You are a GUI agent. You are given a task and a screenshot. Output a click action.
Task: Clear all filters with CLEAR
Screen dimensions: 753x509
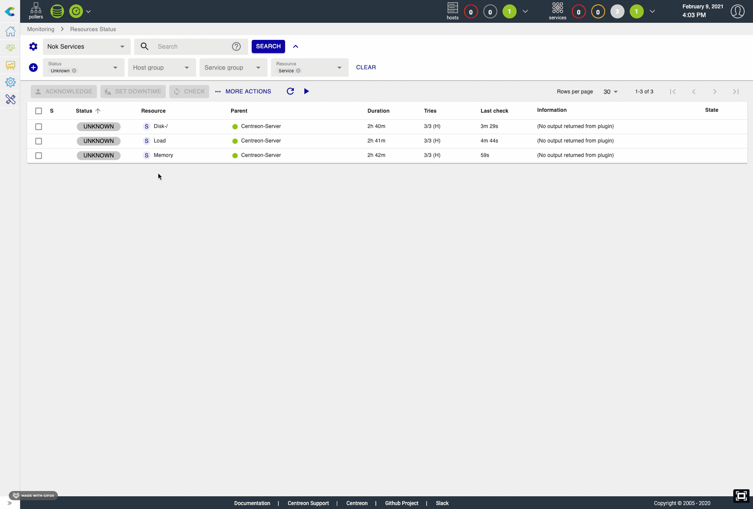tap(366, 68)
